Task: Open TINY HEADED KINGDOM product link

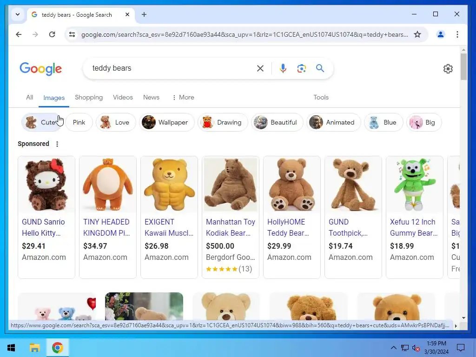Action: coord(106,227)
